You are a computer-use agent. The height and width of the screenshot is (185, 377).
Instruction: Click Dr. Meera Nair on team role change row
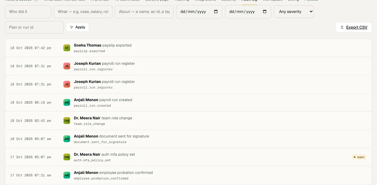pos(87,118)
